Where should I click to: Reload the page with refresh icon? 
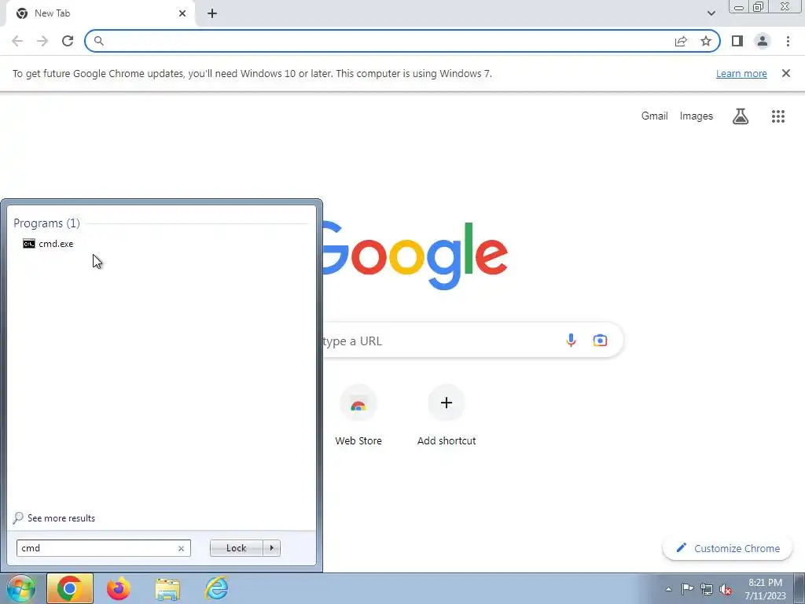[x=68, y=41]
